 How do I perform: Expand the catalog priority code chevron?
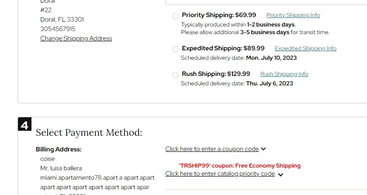point(281,175)
